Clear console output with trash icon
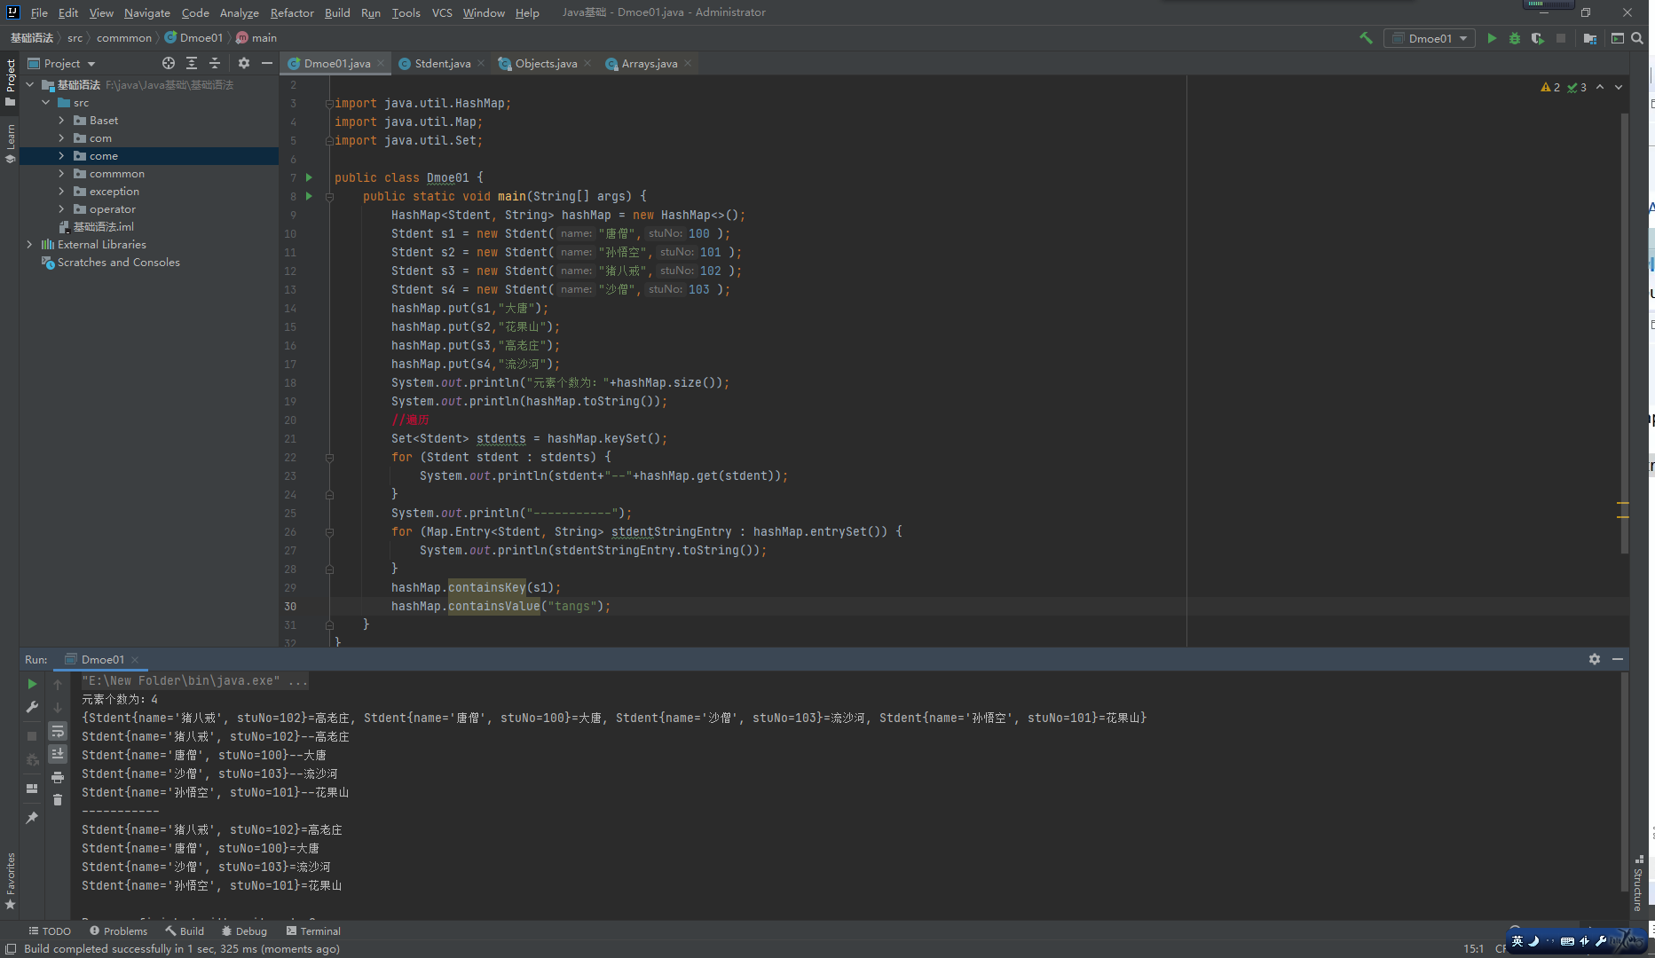The height and width of the screenshot is (958, 1655). [x=58, y=800]
